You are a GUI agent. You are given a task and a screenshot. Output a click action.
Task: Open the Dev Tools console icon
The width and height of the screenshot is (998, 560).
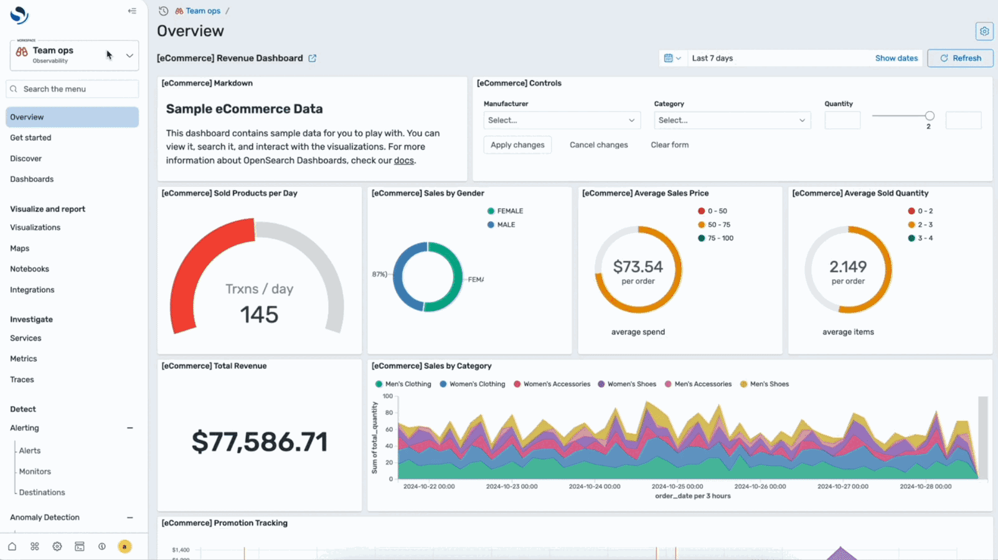(80, 546)
